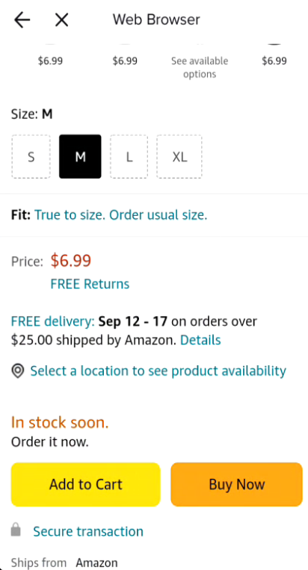Open FREE delivery link
The image size is (308, 570).
[x=53, y=321]
